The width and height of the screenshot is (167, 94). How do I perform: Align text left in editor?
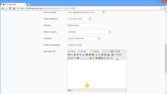87,55
